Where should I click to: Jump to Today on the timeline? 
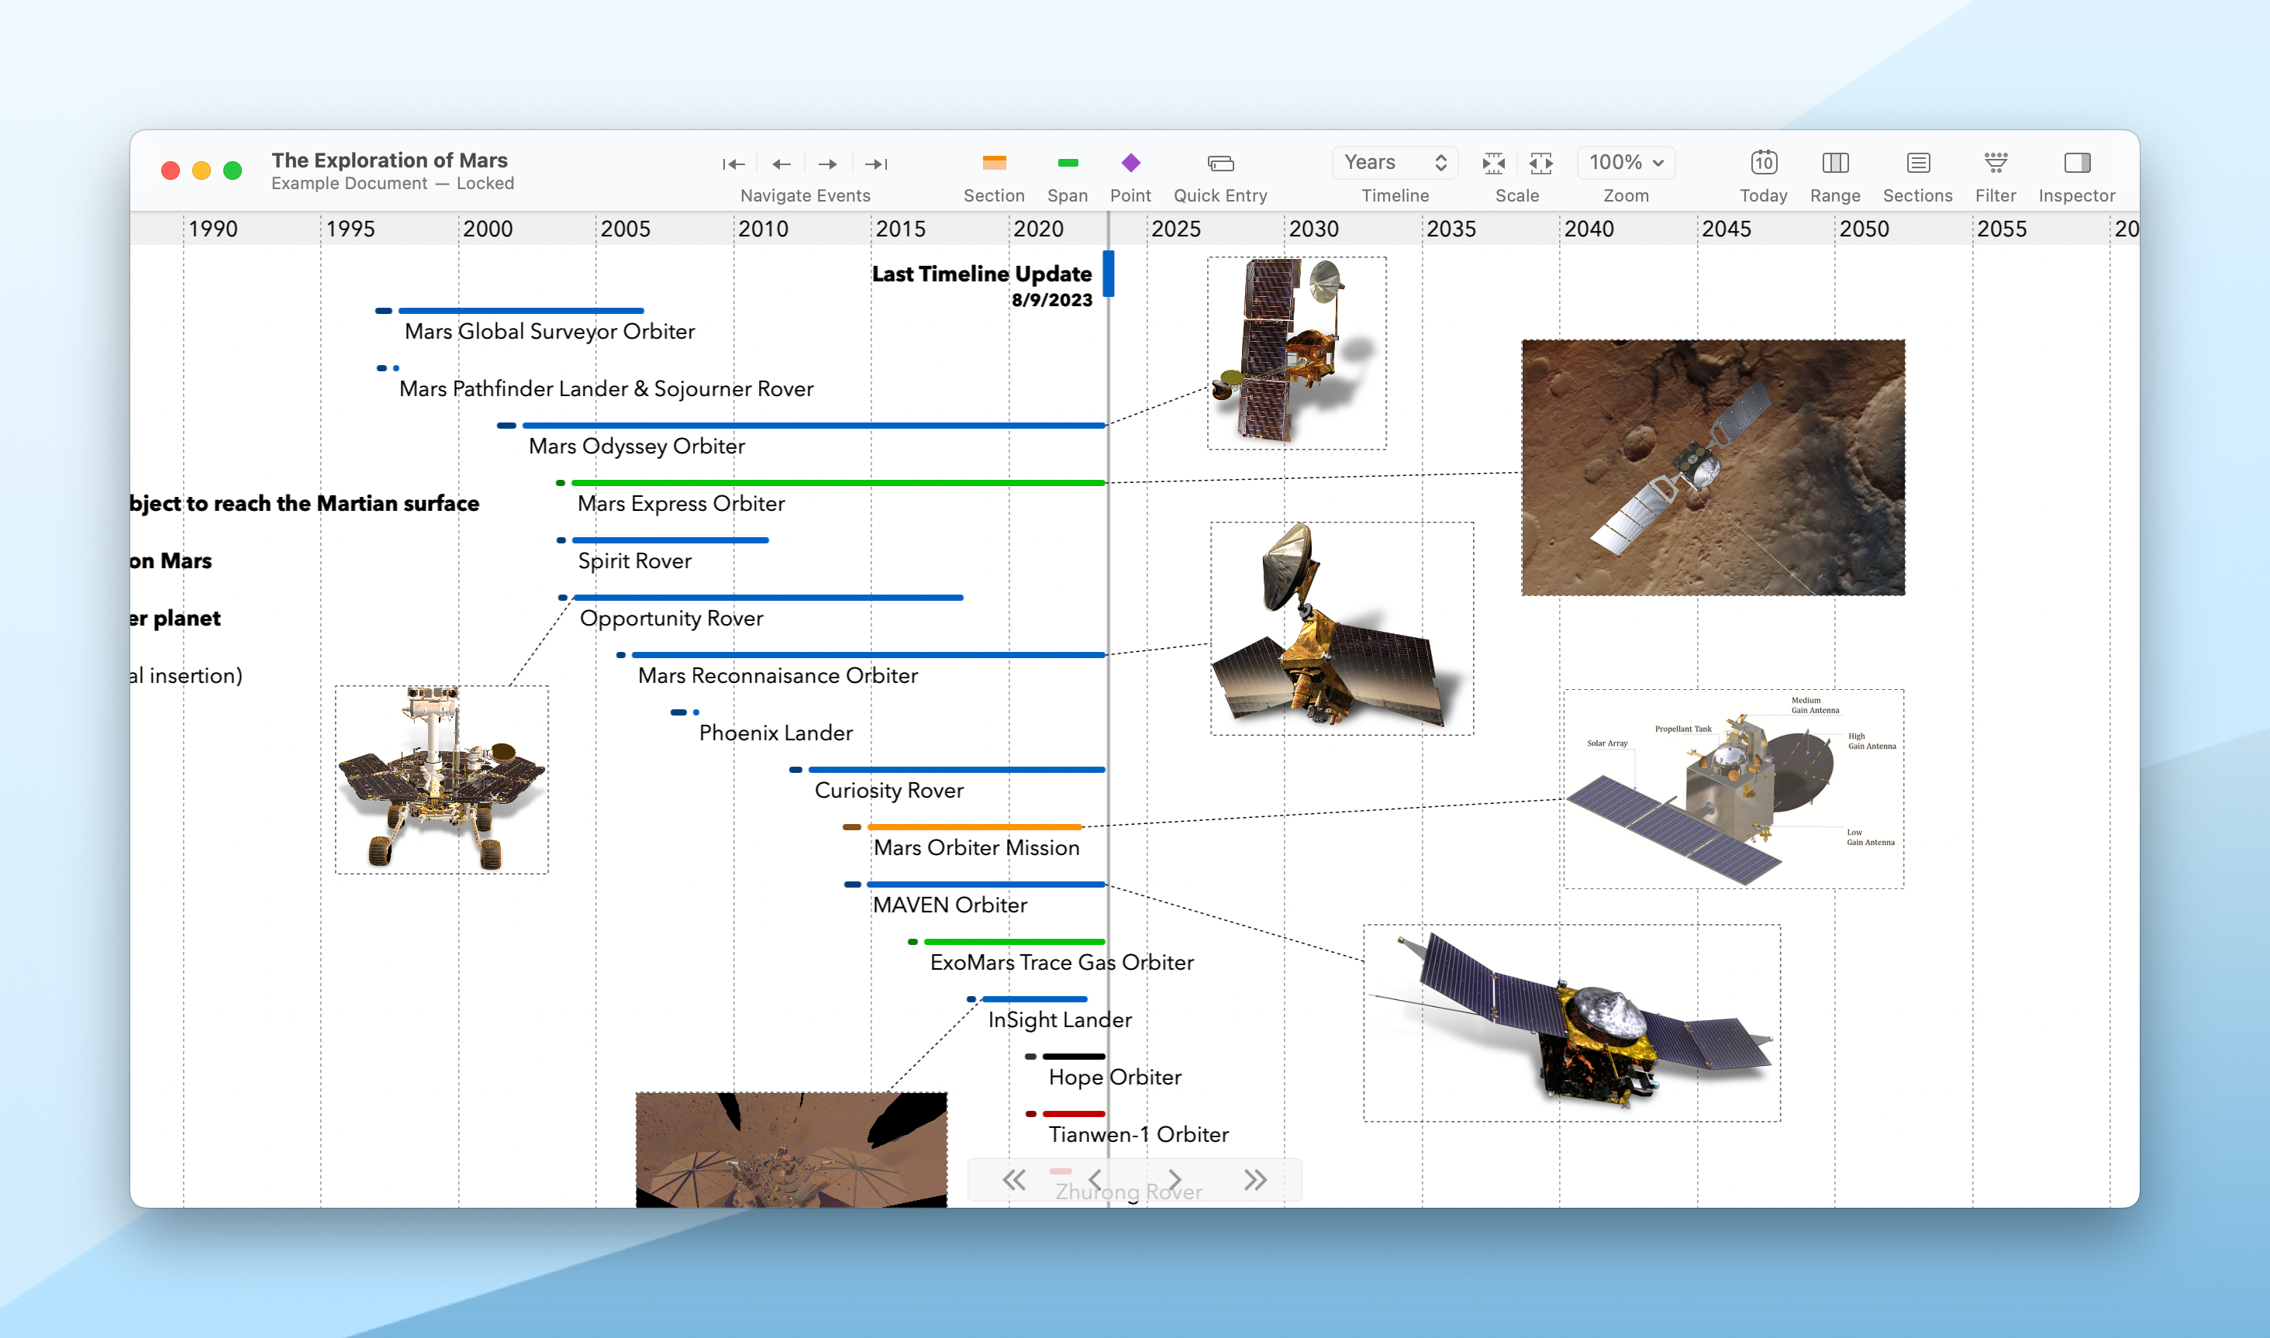pyautogui.click(x=1763, y=164)
